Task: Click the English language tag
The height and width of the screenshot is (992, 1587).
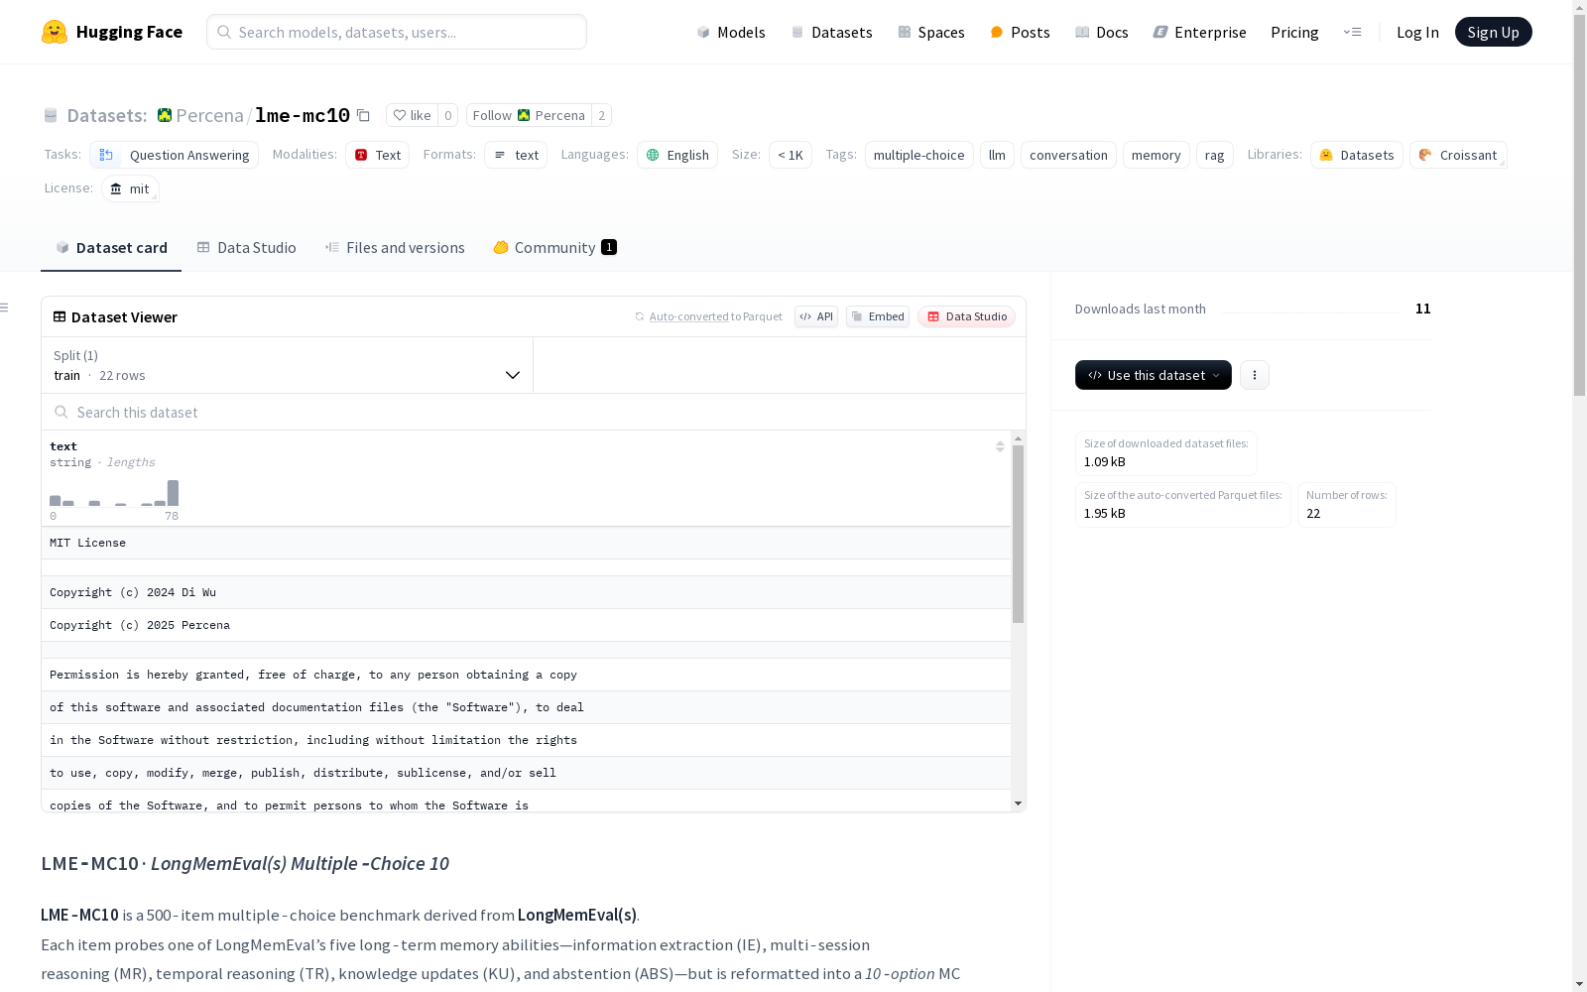Action: 677,155
